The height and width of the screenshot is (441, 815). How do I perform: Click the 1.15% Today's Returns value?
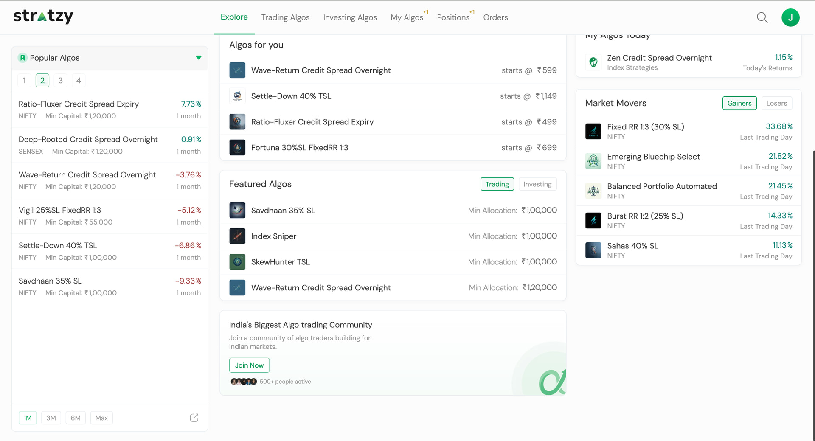click(784, 57)
